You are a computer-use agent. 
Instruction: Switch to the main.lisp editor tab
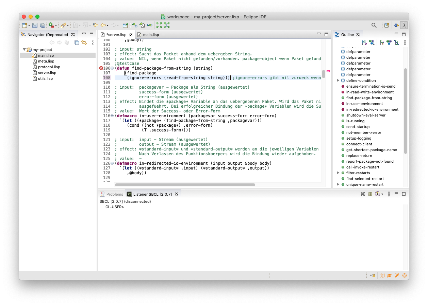point(150,35)
